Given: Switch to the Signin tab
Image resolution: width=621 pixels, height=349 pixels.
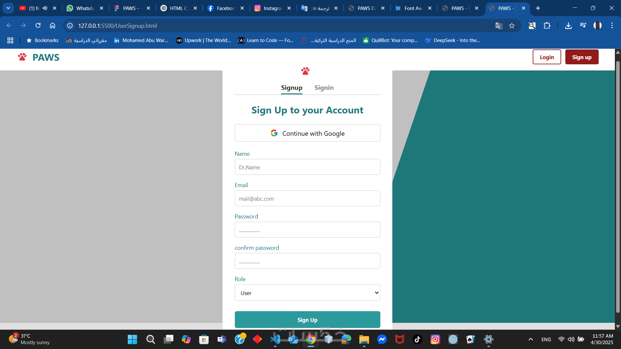Looking at the screenshot, I should tap(324, 88).
